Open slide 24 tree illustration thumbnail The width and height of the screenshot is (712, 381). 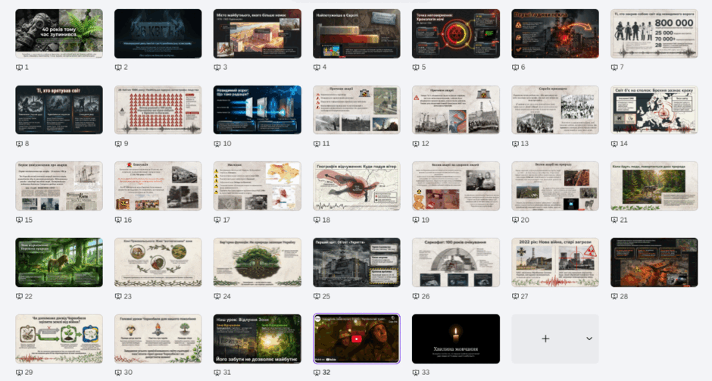point(258,263)
